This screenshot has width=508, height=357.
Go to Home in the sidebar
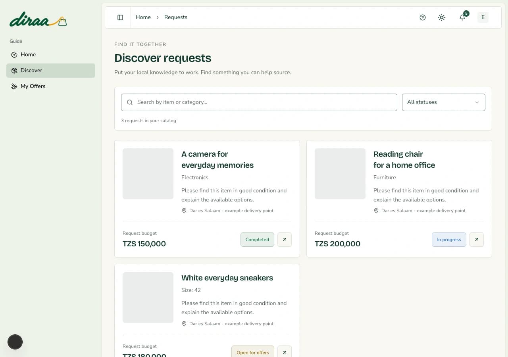(51, 55)
